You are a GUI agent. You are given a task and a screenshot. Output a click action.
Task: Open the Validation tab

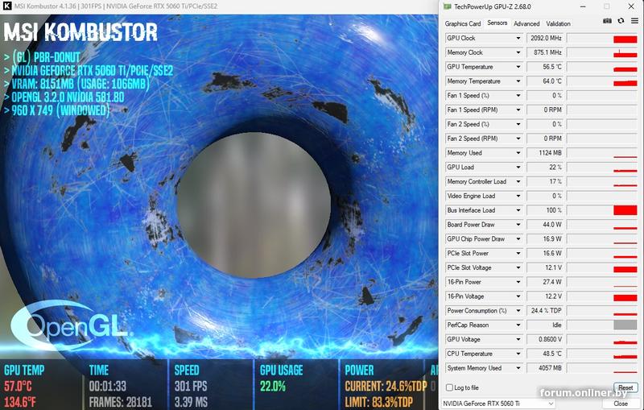[558, 23]
